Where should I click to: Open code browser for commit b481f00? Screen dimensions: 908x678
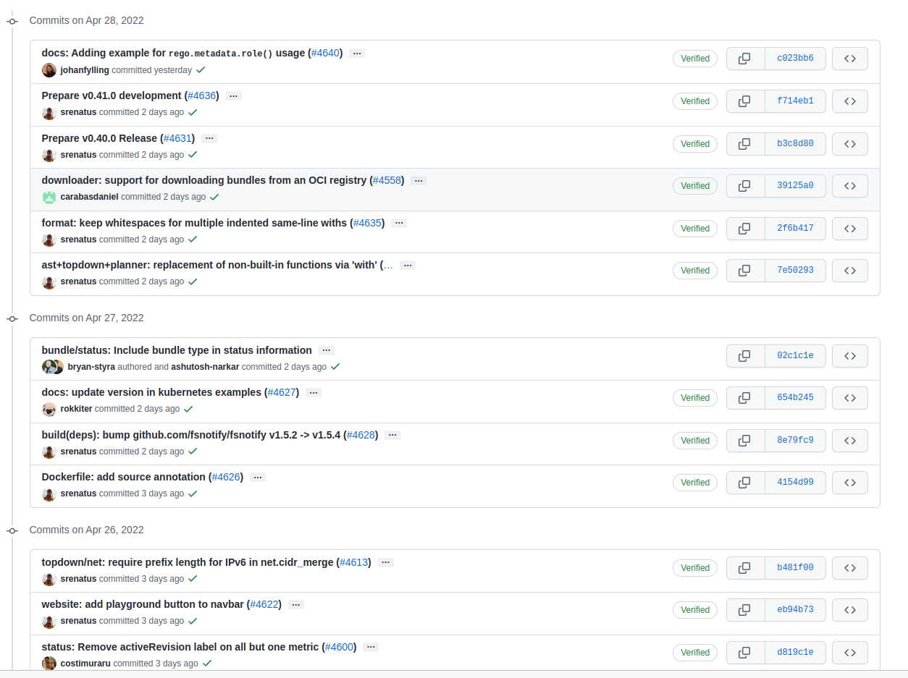click(849, 568)
